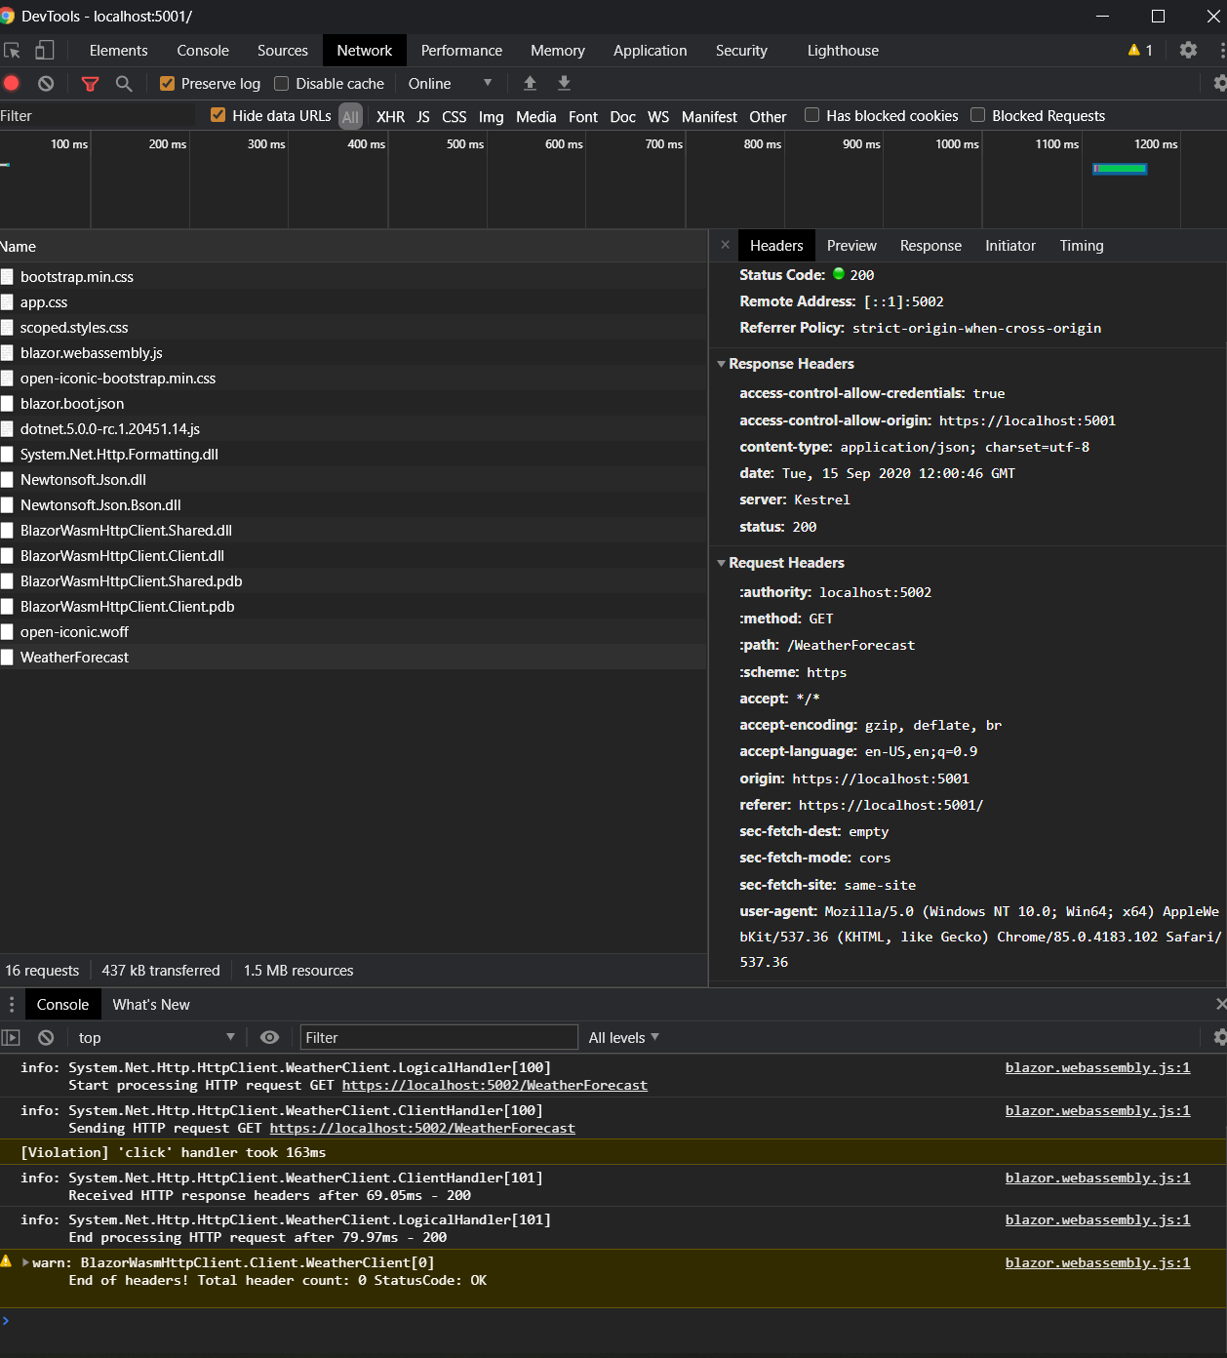Image resolution: width=1227 pixels, height=1358 pixels.
Task: Open the Lighthouse panel
Action: pyautogui.click(x=842, y=50)
